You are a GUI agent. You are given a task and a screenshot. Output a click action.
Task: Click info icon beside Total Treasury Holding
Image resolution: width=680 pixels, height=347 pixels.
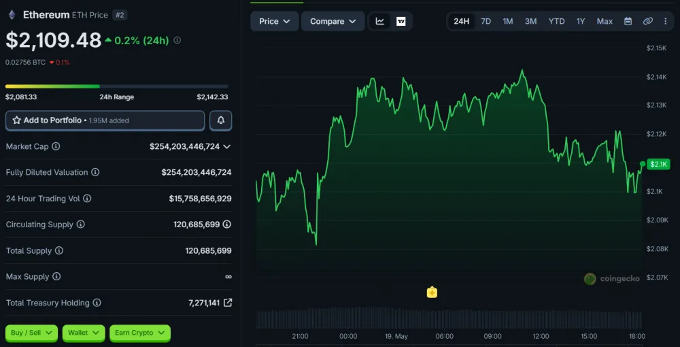click(x=97, y=303)
